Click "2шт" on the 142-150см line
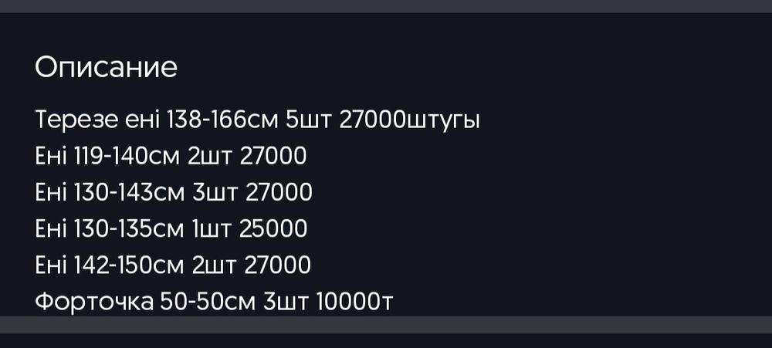The width and height of the screenshot is (772, 348). coord(212,265)
